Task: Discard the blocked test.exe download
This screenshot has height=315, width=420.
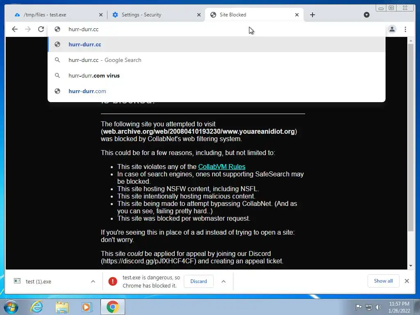Action: tap(199, 281)
